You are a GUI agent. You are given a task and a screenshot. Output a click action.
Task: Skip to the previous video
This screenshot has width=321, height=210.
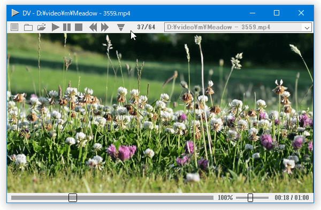[x=93, y=27]
